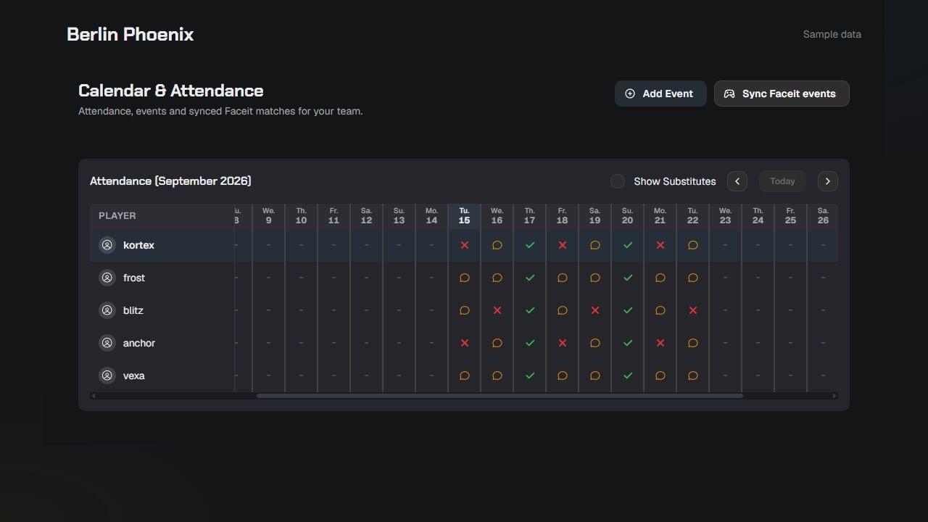Click frost's comment bubble on Monday 21
Screen dimensions: 928x522
tap(660, 278)
